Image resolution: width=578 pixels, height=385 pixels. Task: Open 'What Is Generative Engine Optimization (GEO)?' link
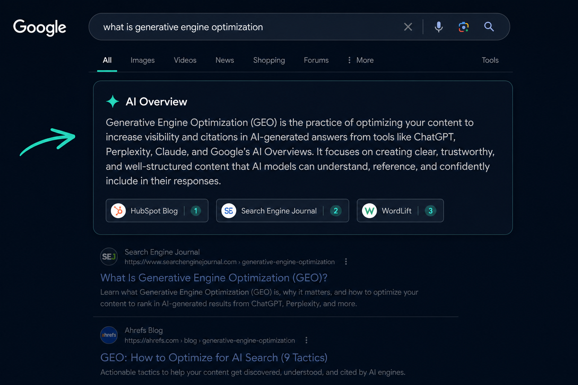[x=214, y=278]
